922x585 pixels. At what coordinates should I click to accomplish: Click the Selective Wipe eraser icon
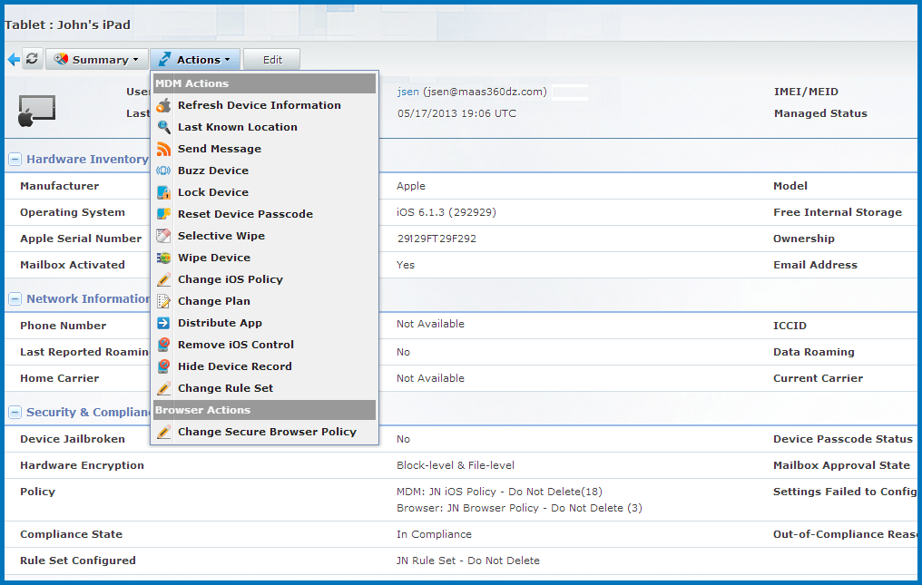pos(163,236)
